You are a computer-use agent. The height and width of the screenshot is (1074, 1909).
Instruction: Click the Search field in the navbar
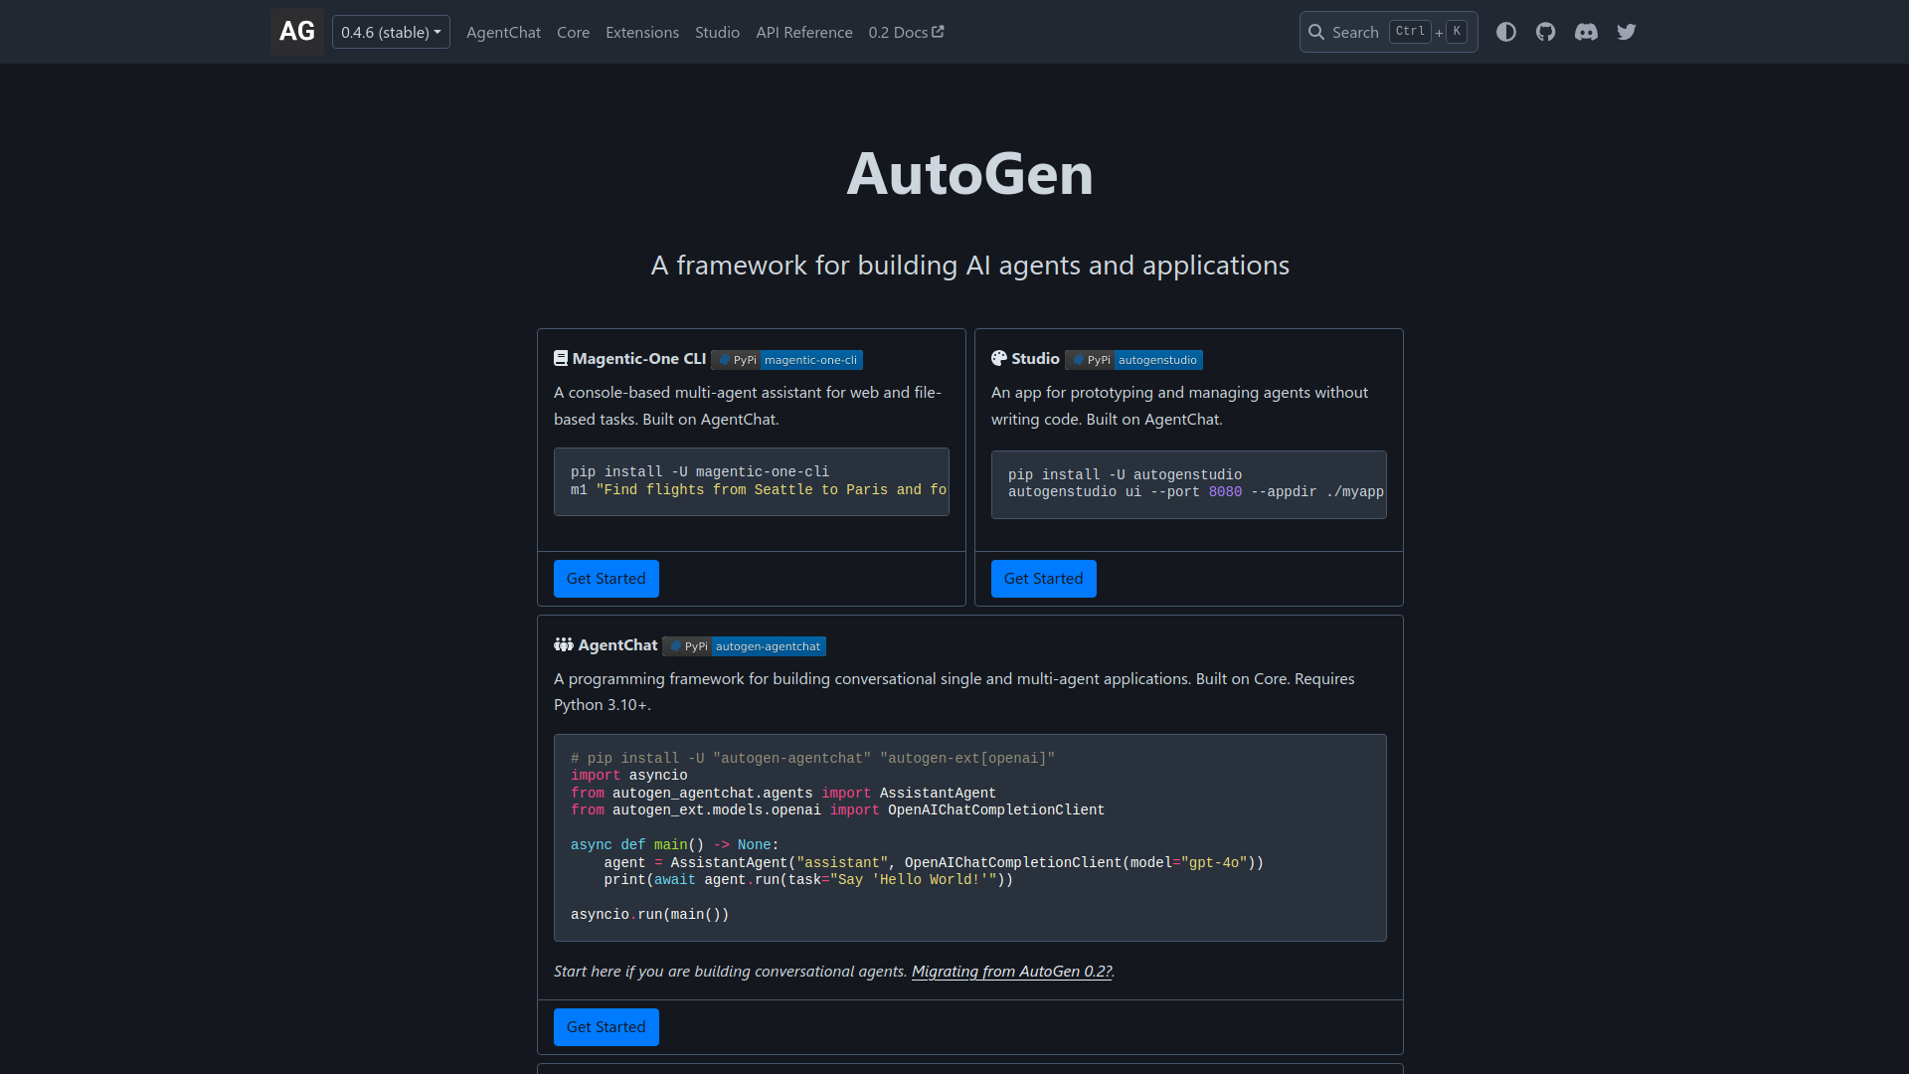click(x=1388, y=32)
